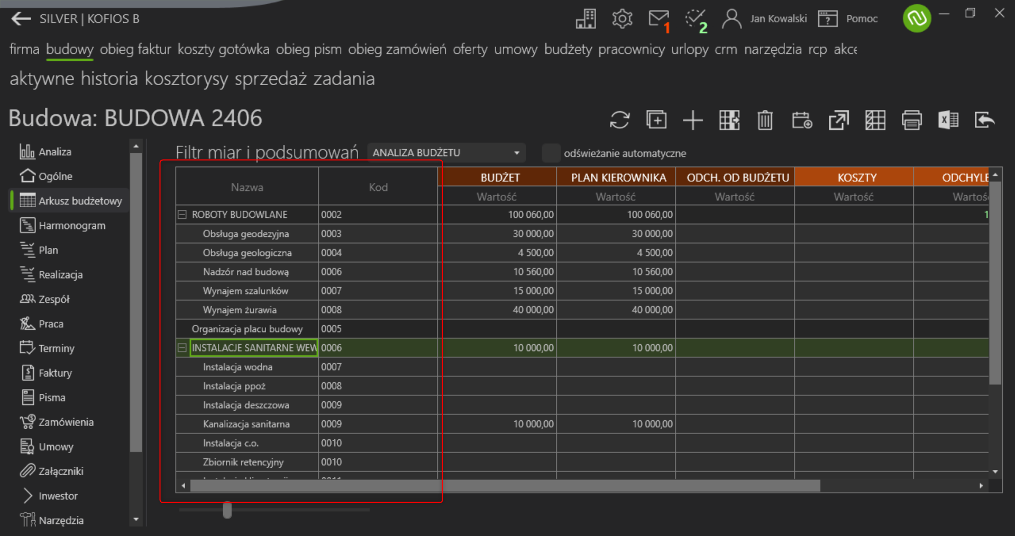Click the green KOFIOS logo badge
The height and width of the screenshot is (536, 1015).
click(917, 19)
